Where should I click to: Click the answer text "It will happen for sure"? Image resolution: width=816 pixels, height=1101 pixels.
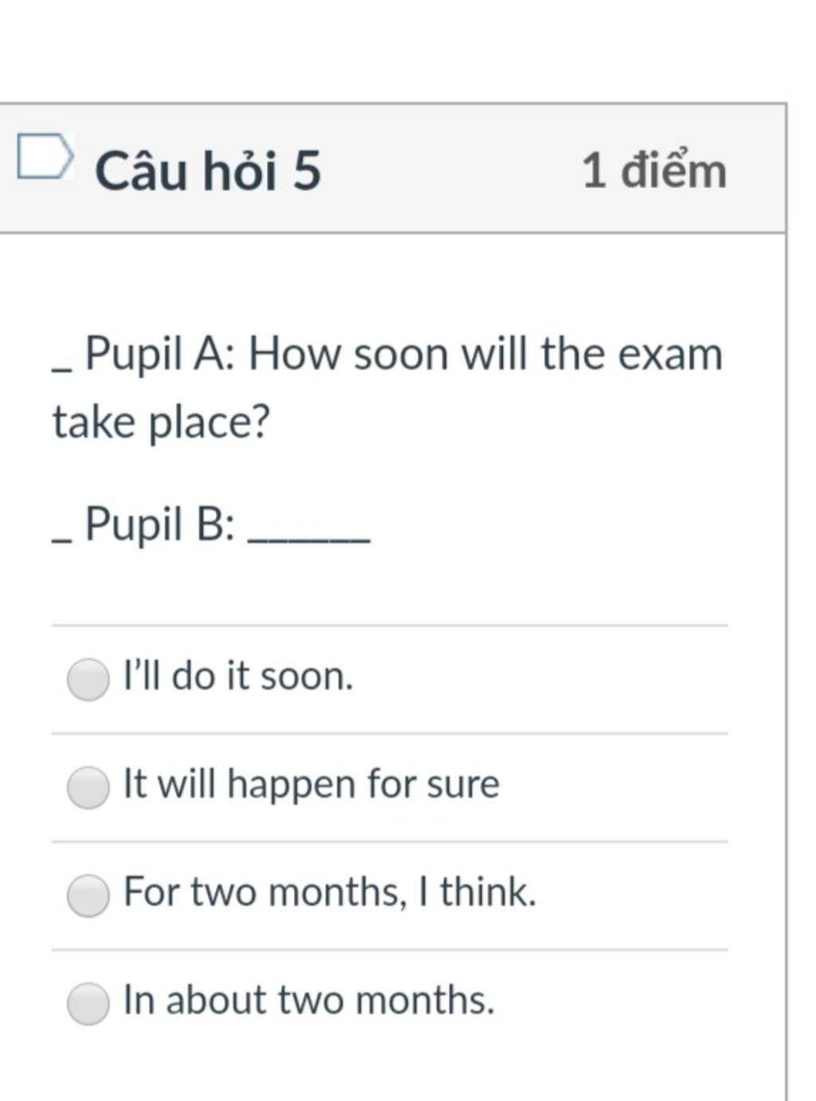pyautogui.click(x=311, y=784)
